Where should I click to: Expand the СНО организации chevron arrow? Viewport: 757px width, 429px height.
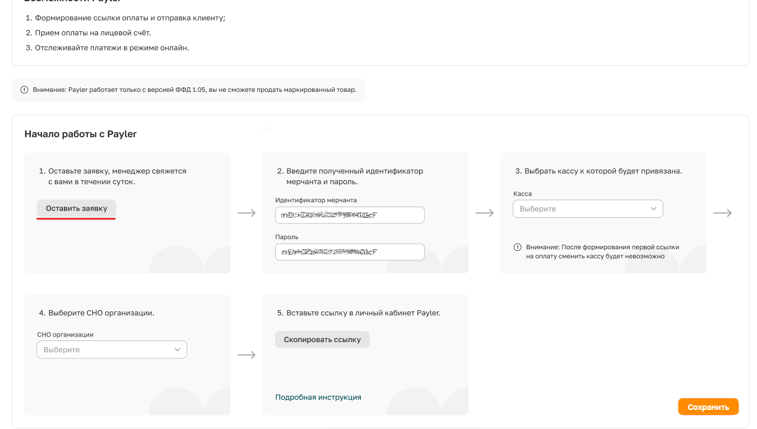point(177,350)
